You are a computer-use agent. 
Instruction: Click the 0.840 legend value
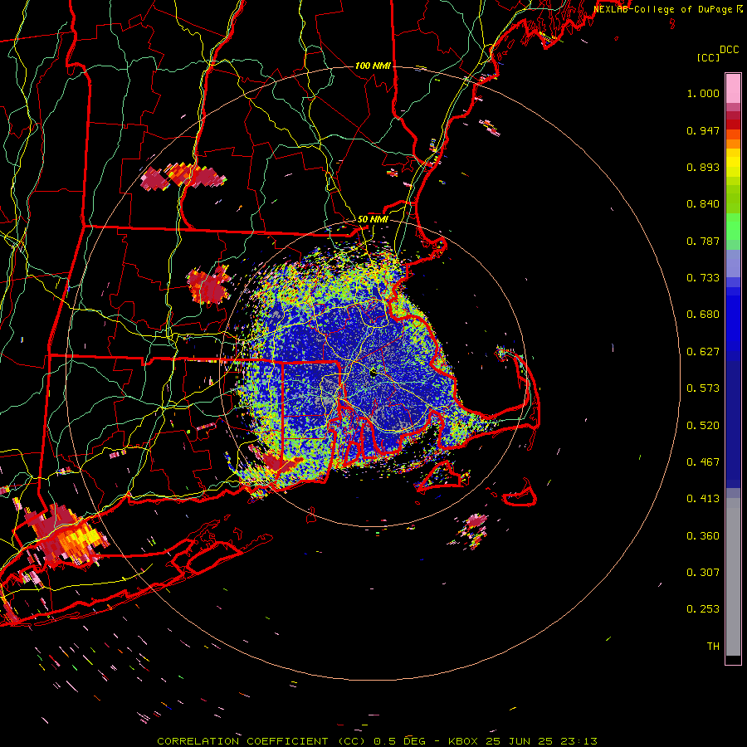[x=703, y=204]
